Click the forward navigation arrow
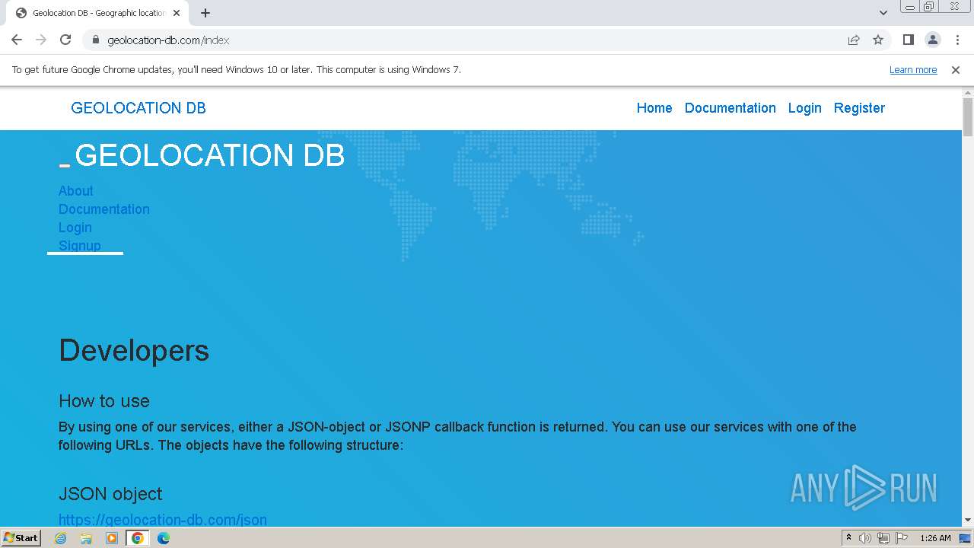 click(41, 40)
